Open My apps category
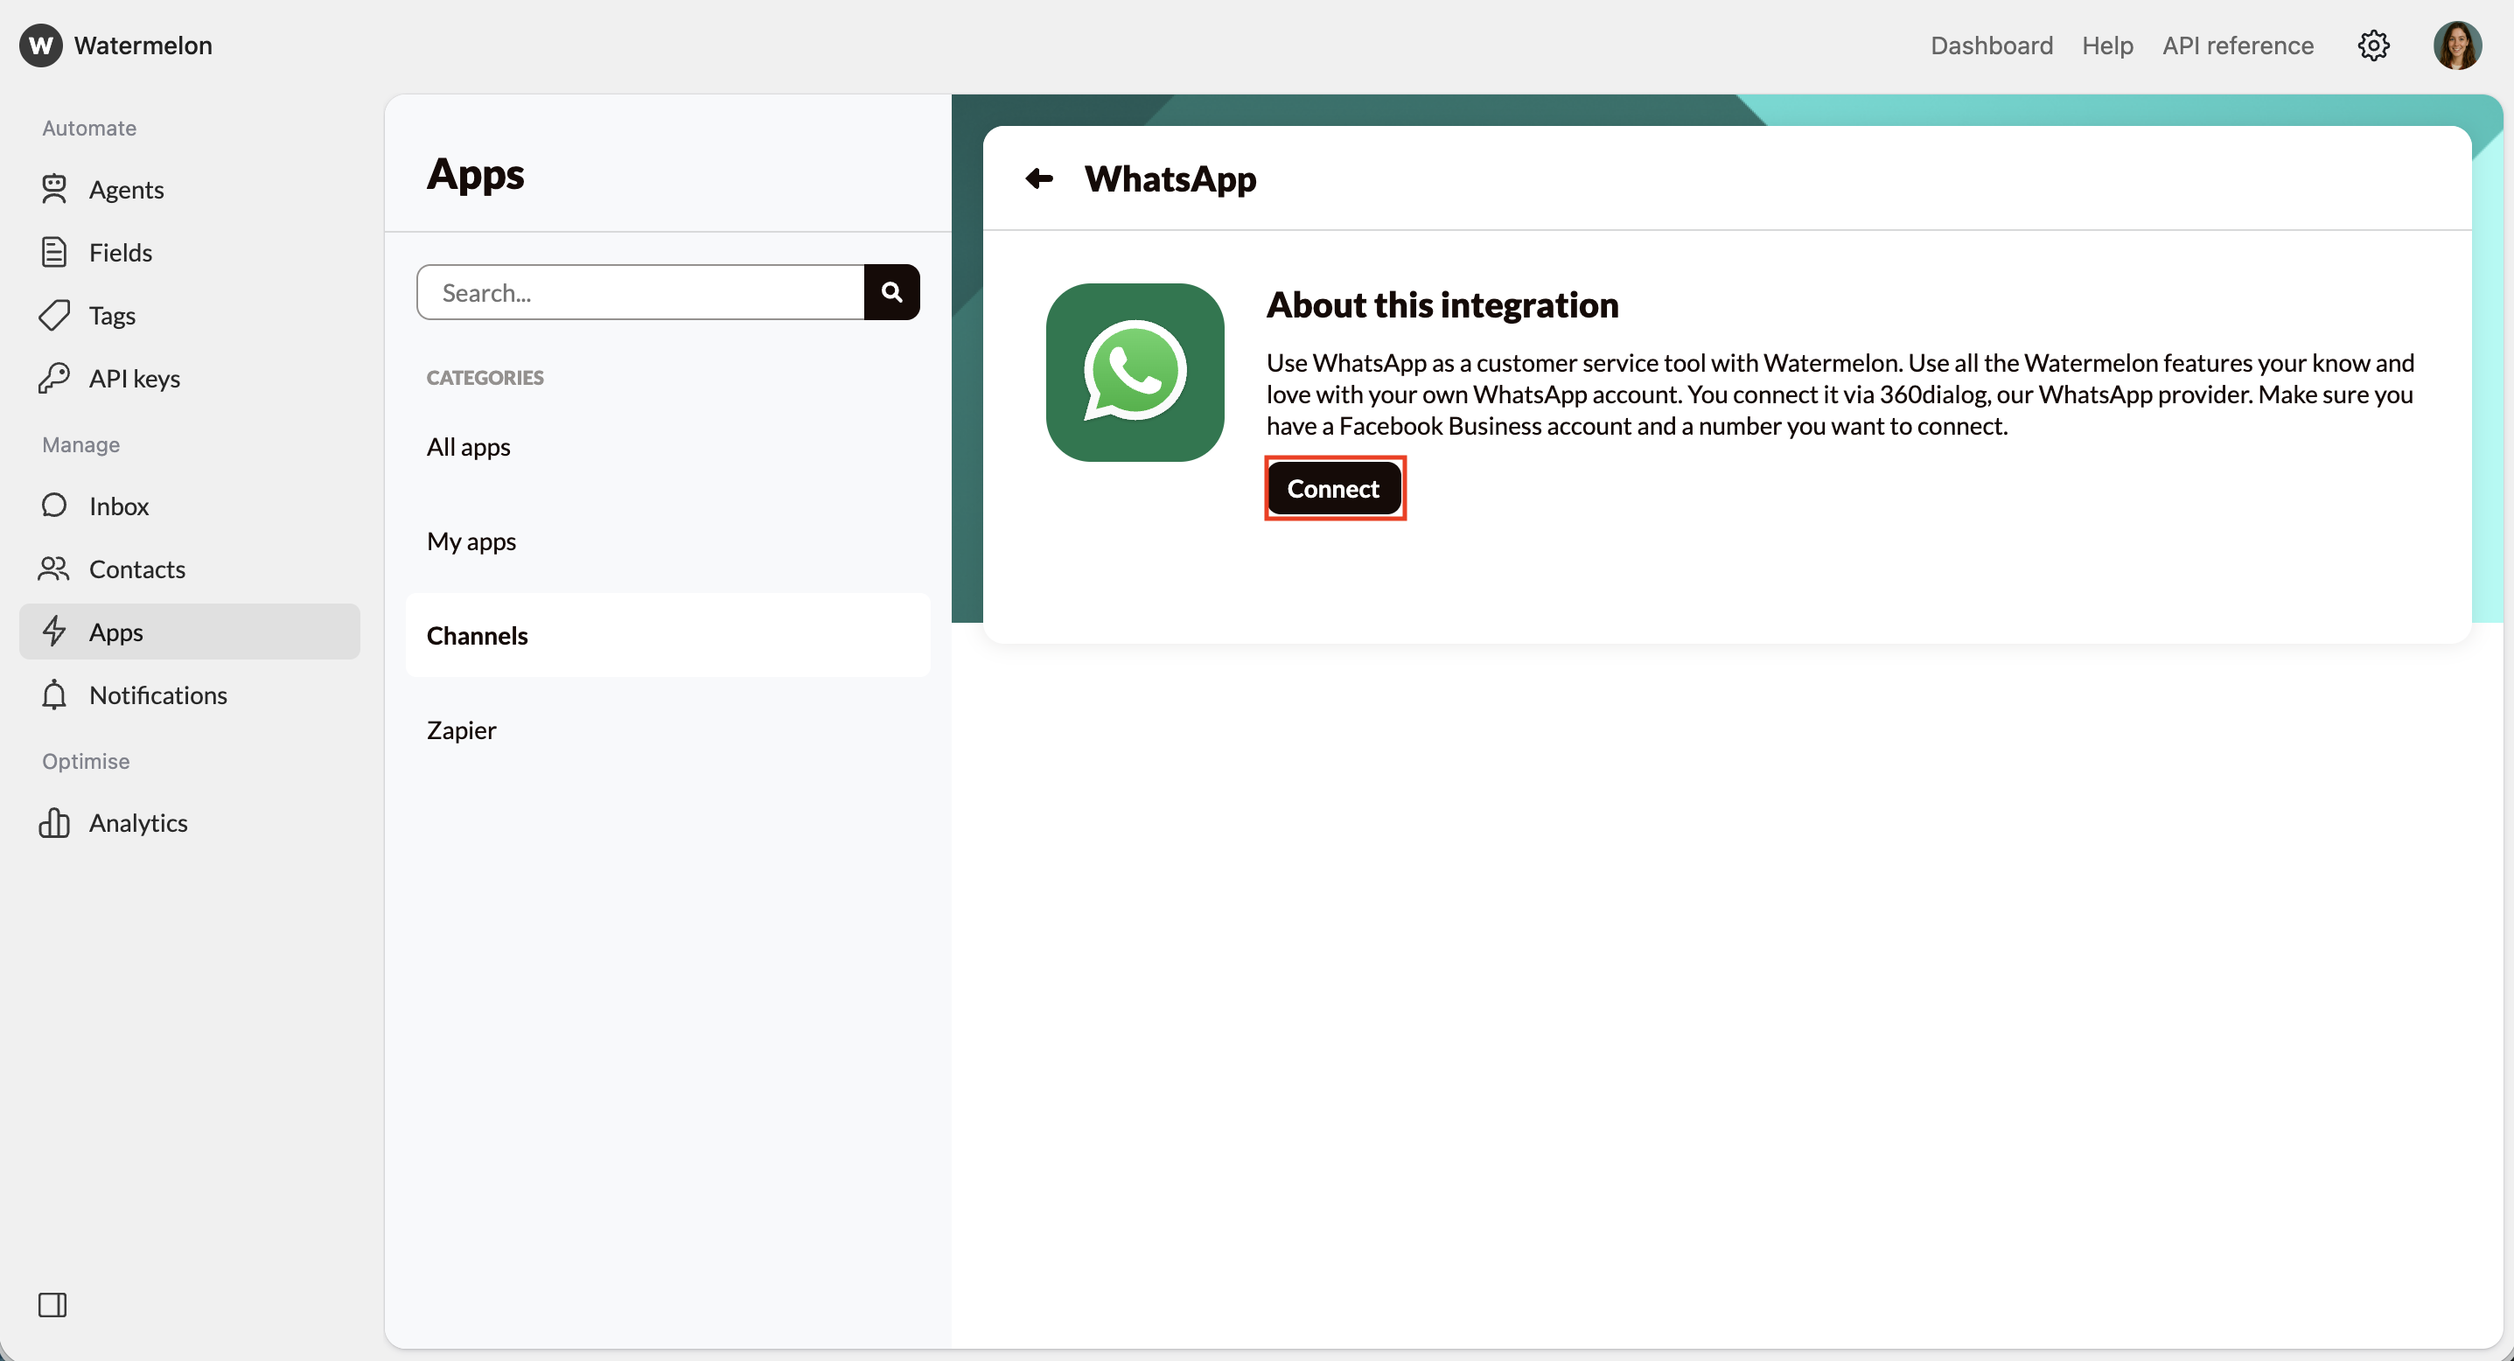 click(471, 541)
